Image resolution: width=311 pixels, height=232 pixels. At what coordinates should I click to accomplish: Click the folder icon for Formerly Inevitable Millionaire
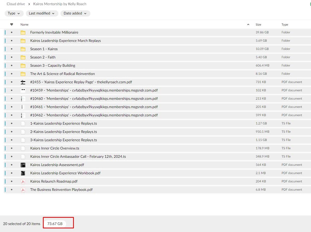(23, 32)
